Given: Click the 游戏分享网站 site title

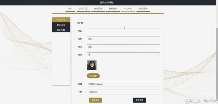Looking at the screenshot, I should tap(107, 3).
